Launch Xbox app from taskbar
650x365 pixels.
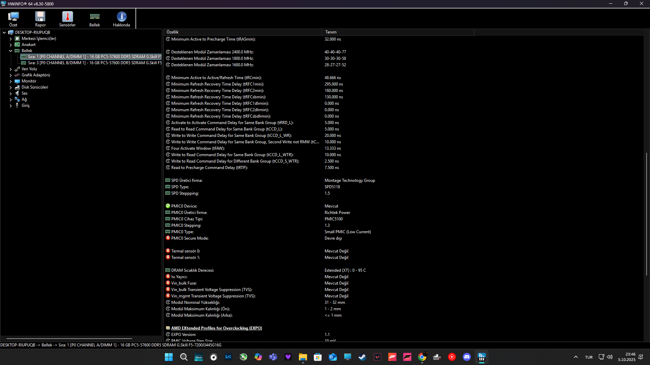pos(243,357)
